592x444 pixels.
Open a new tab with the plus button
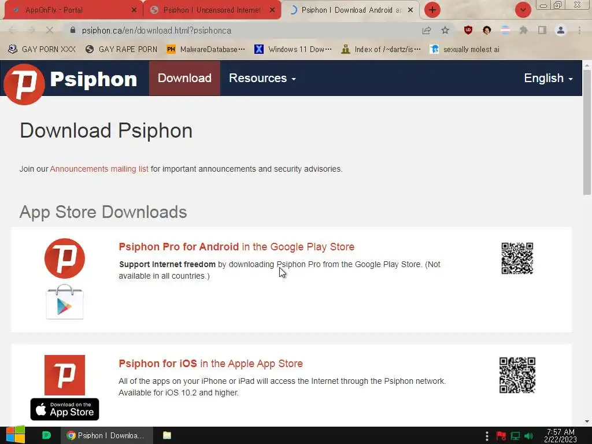(x=432, y=10)
